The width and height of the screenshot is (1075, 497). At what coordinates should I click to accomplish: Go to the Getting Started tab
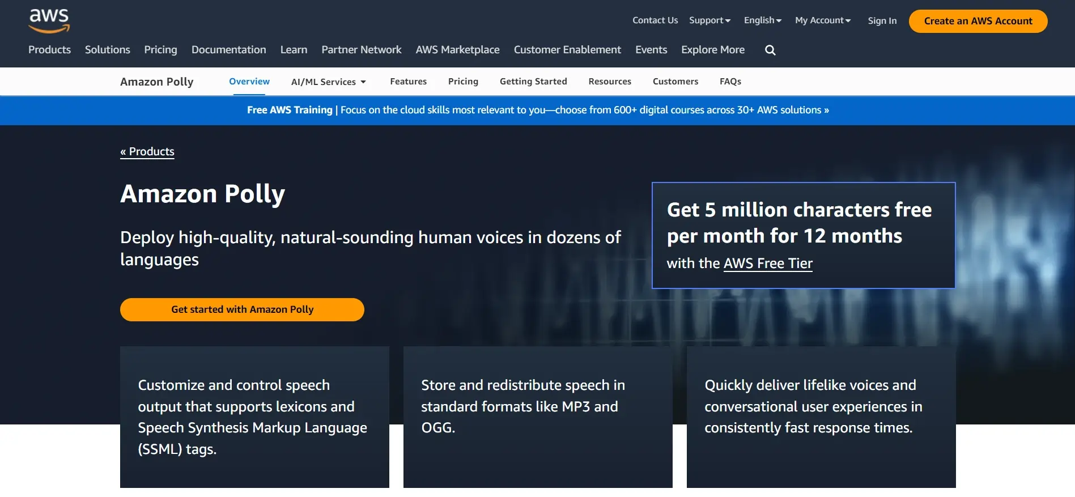pos(533,82)
